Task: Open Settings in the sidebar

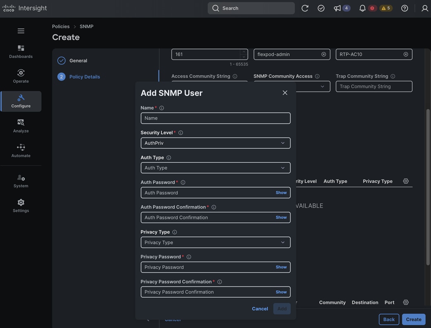Action: click(x=21, y=206)
